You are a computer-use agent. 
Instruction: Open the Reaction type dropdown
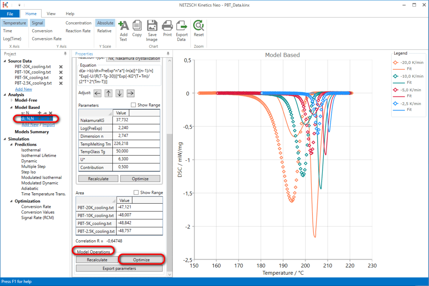pos(133,59)
